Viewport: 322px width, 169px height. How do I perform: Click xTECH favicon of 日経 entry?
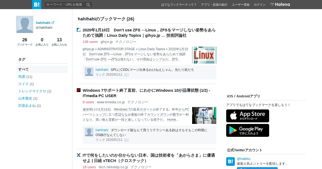click(79, 155)
